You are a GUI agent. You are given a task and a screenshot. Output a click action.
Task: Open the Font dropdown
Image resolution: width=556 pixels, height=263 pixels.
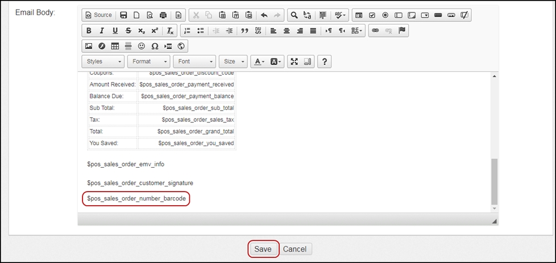click(194, 62)
